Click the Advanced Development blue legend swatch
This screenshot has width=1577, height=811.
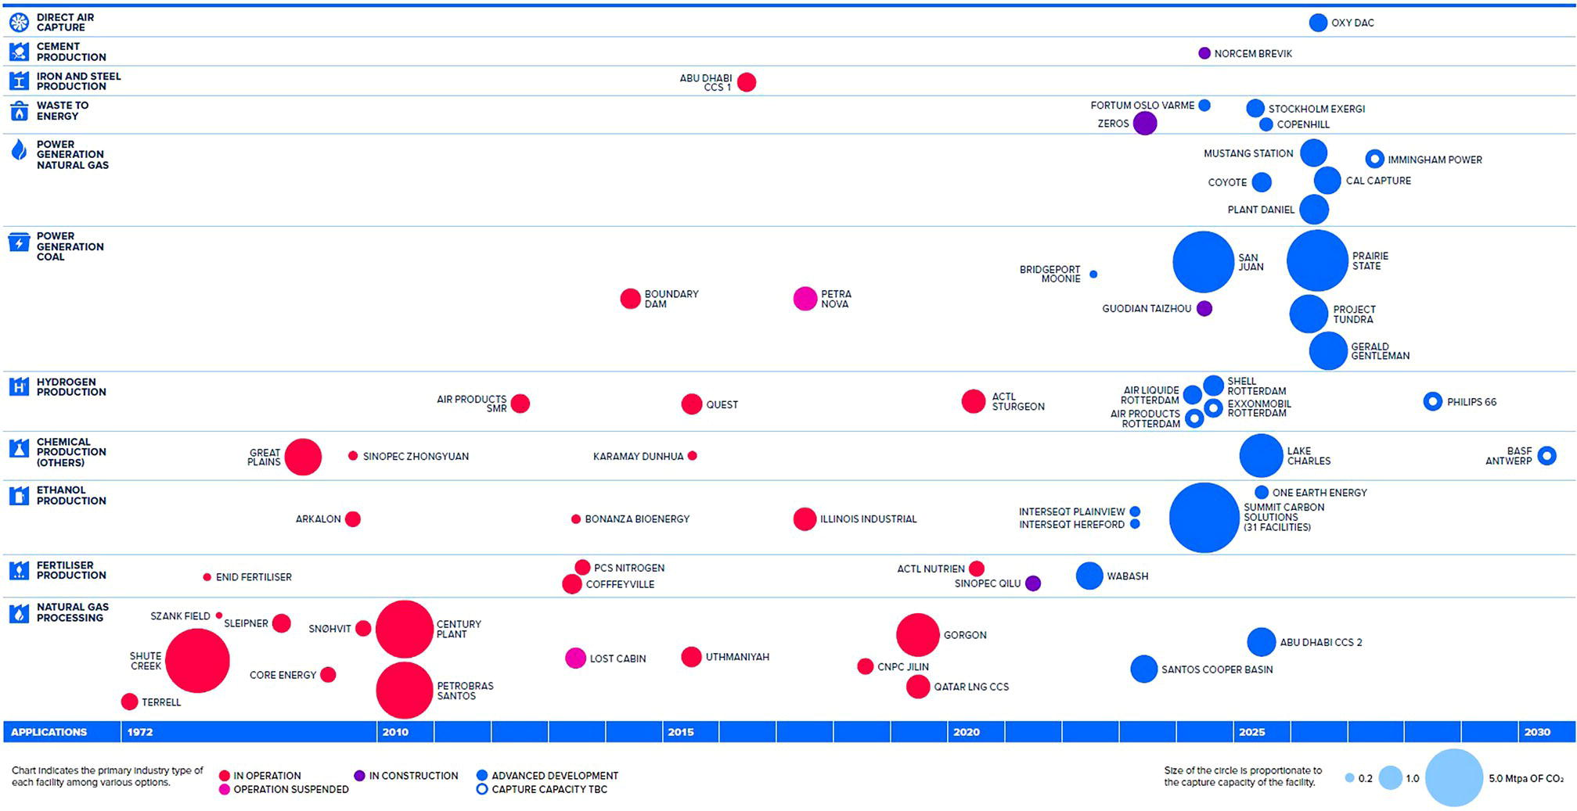482,776
